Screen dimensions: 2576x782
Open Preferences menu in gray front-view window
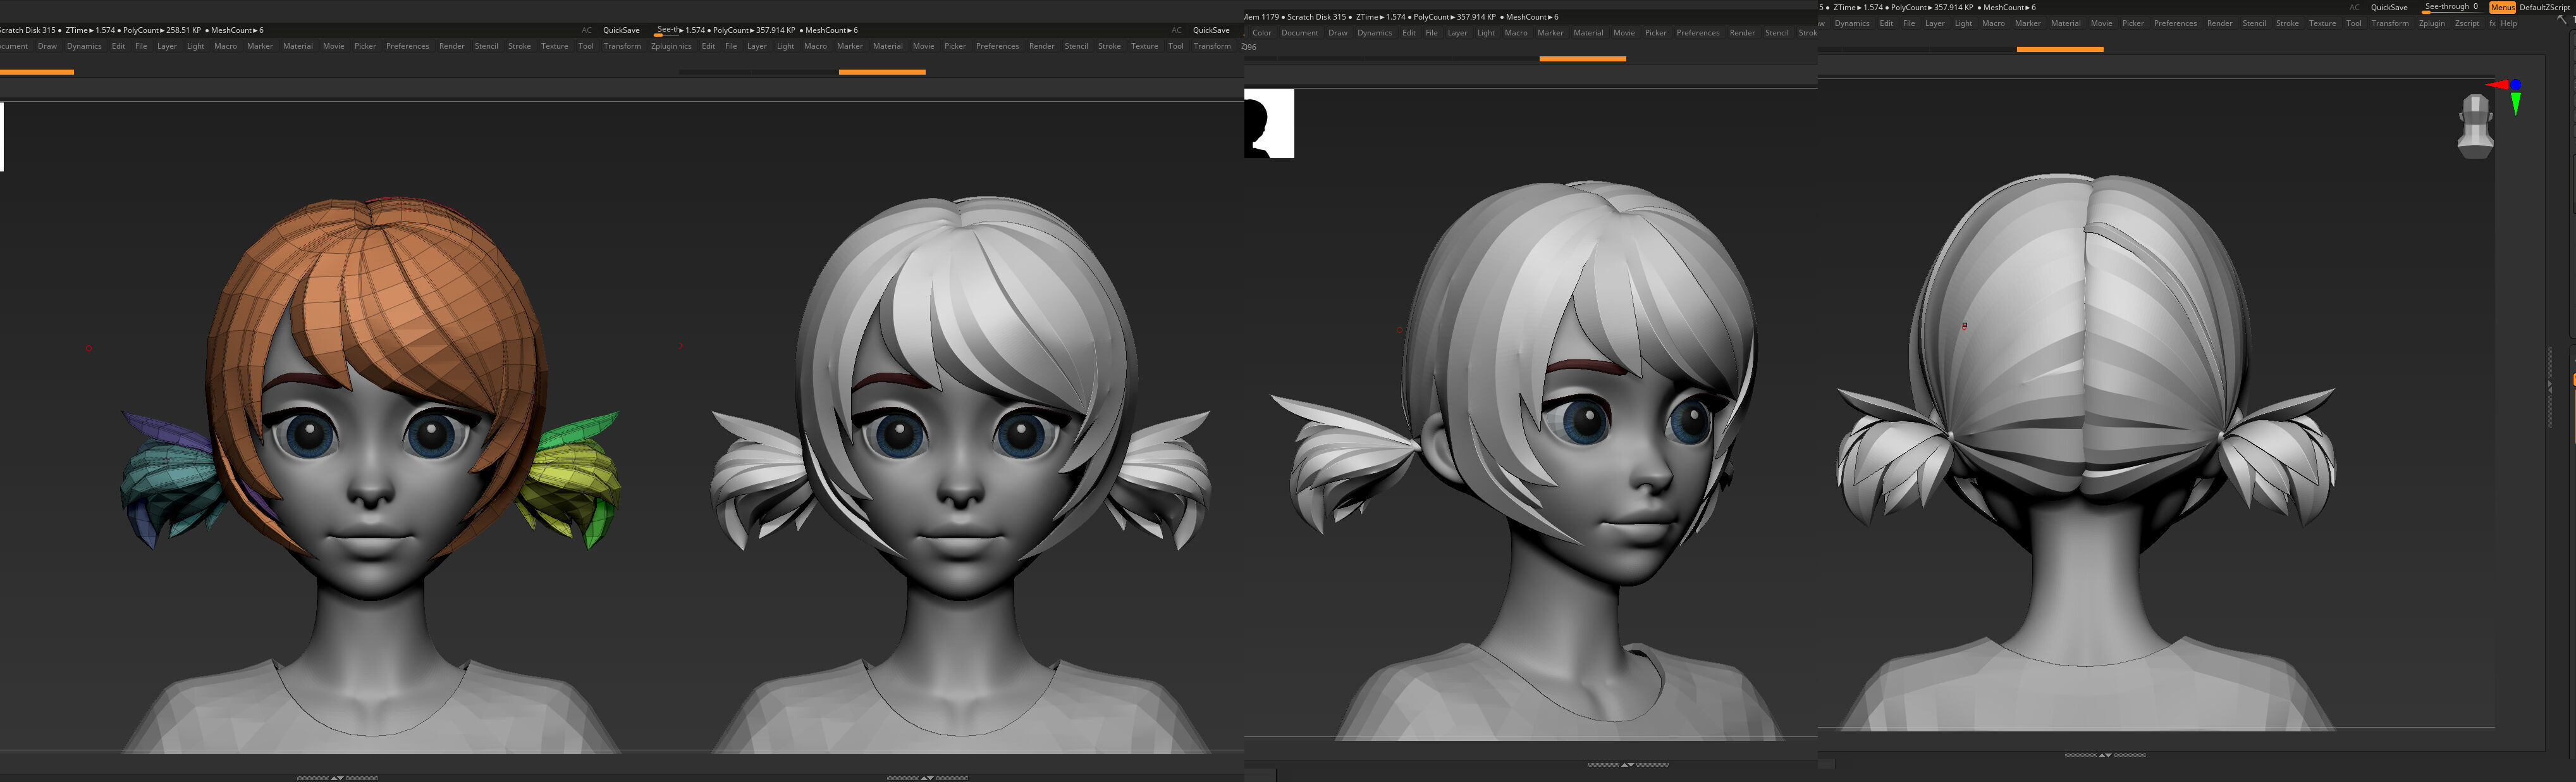coord(997,46)
